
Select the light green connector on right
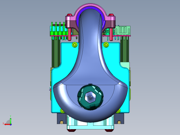point(123,30)
